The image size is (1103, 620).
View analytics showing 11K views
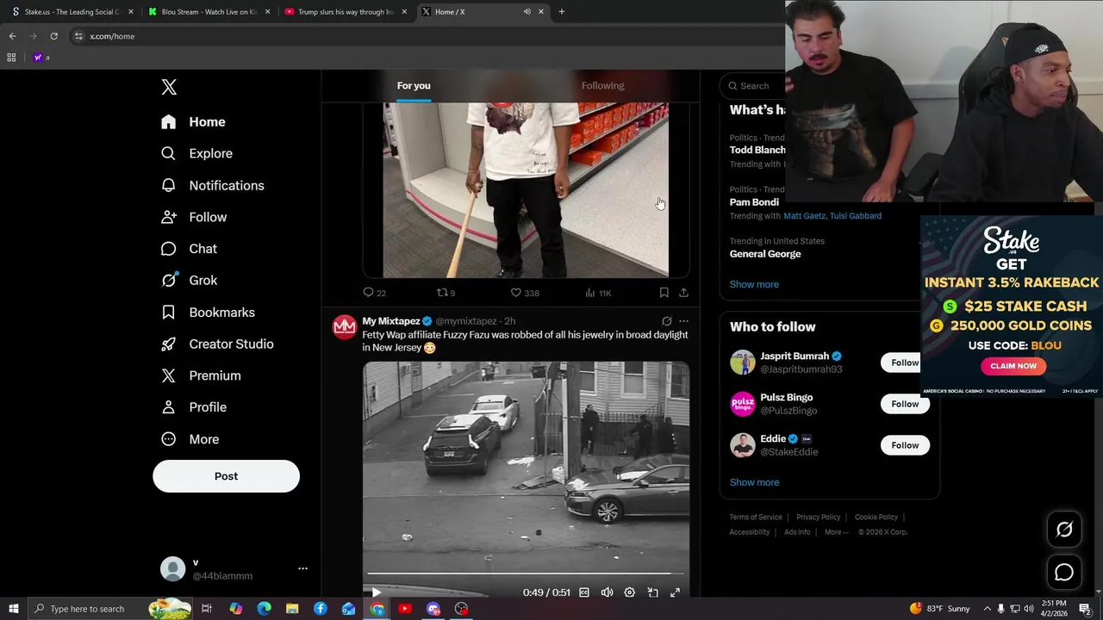point(598,293)
